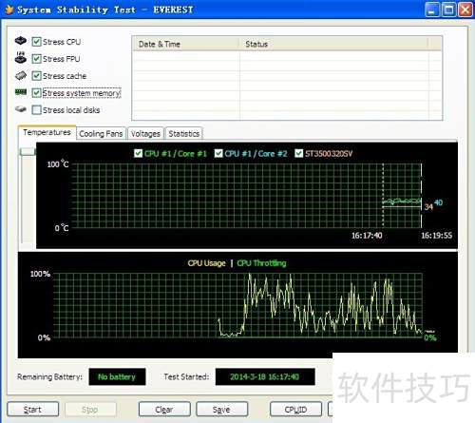Viewport: 475px width, 423px height.
Task: Click the FPU icon beside Stress FPU
Action: click(x=21, y=58)
